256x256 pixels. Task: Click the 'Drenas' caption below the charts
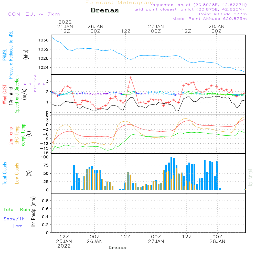[x=118, y=248]
